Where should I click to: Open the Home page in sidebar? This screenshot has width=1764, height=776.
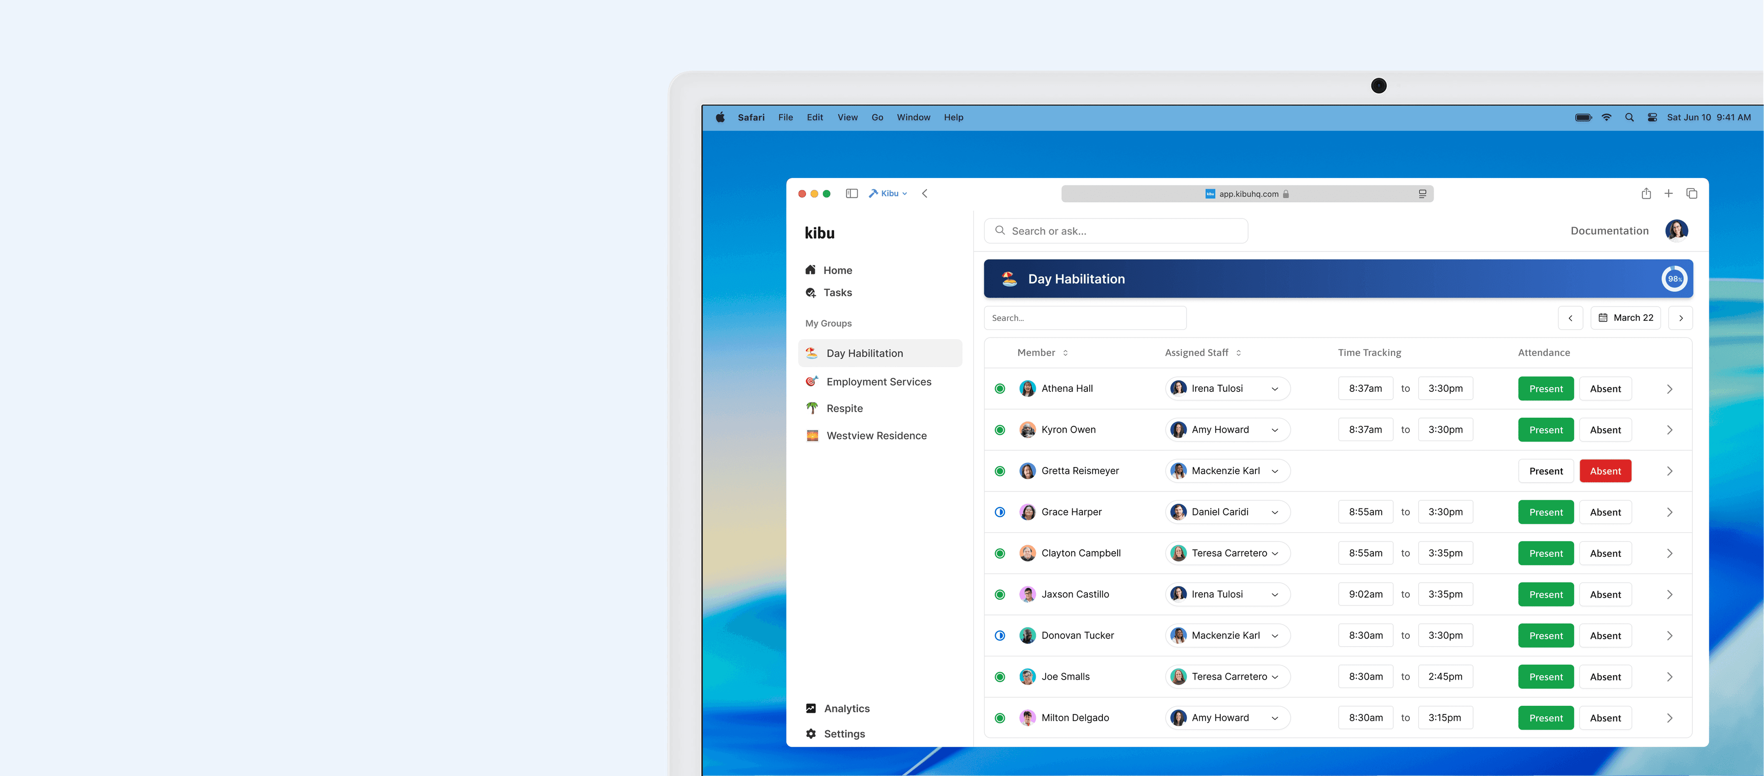(x=829, y=270)
